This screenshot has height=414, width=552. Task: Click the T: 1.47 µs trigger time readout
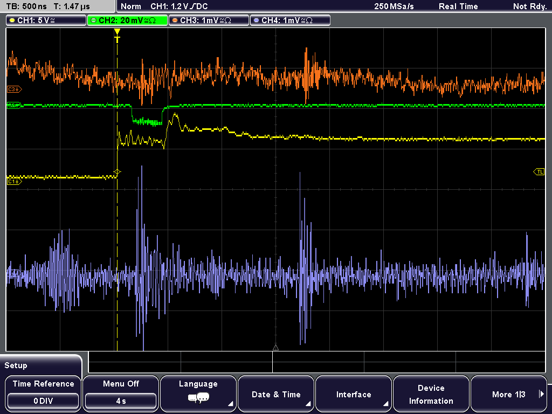click(x=72, y=6)
